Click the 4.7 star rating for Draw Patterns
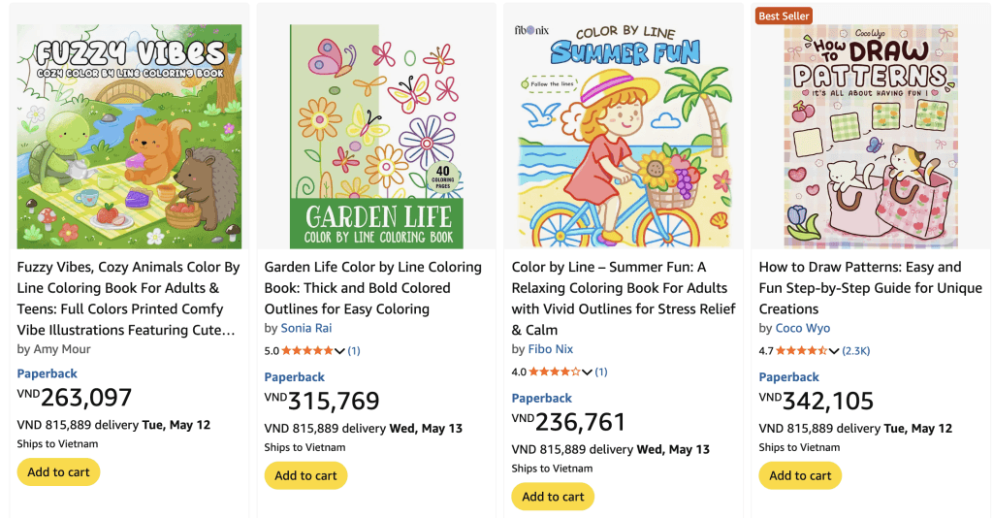The width and height of the screenshot is (993, 518). point(801,351)
